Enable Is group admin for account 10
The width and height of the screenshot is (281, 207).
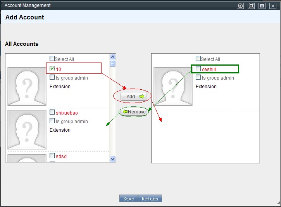coord(52,77)
